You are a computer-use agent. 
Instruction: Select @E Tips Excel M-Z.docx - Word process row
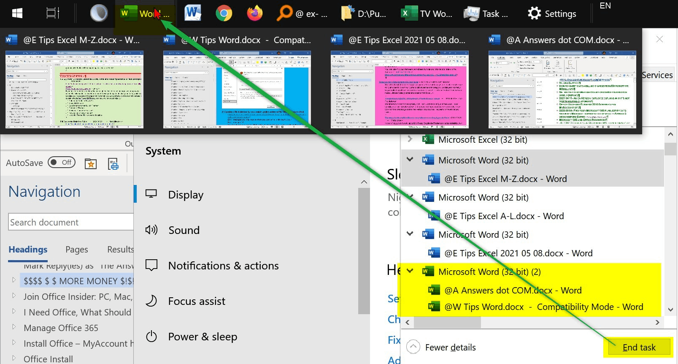point(532,179)
